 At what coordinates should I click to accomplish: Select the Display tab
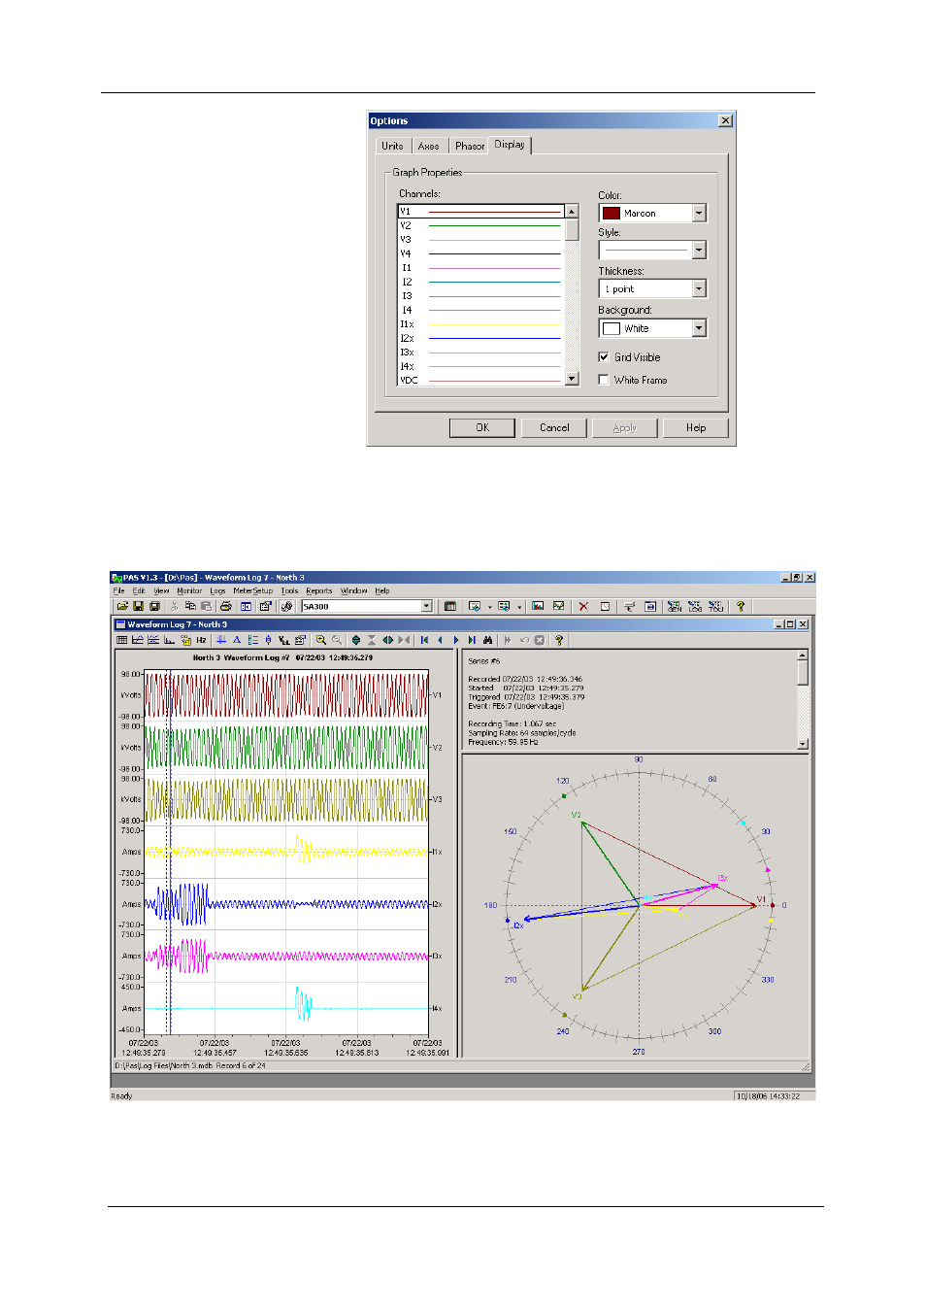pyautogui.click(x=510, y=144)
